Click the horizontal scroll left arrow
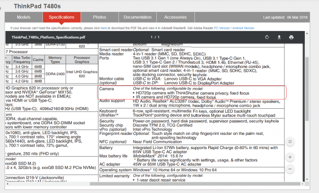 pyautogui.click(x=8, y=184)
